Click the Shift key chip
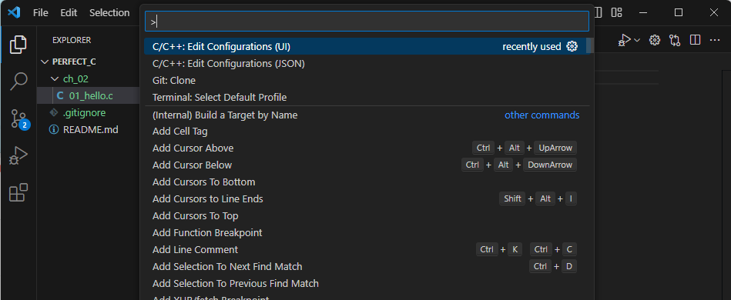The height and width of the screenshot is (300, 731). [x=512, y=199]
